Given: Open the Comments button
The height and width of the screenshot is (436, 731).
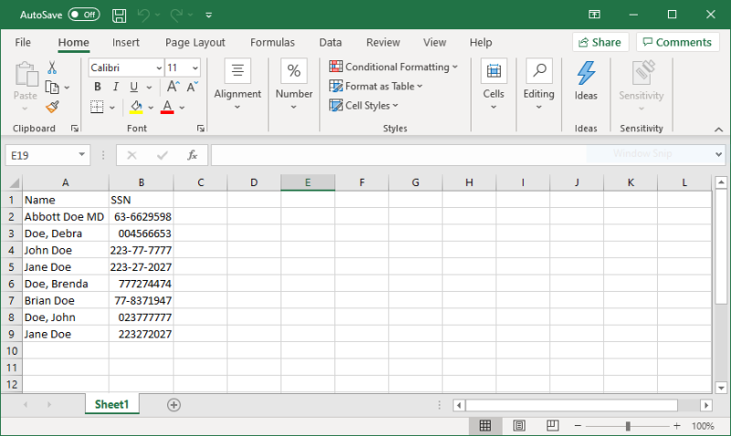Looking at the screenshot, I should pyautogui.click(x=676, y=42).
